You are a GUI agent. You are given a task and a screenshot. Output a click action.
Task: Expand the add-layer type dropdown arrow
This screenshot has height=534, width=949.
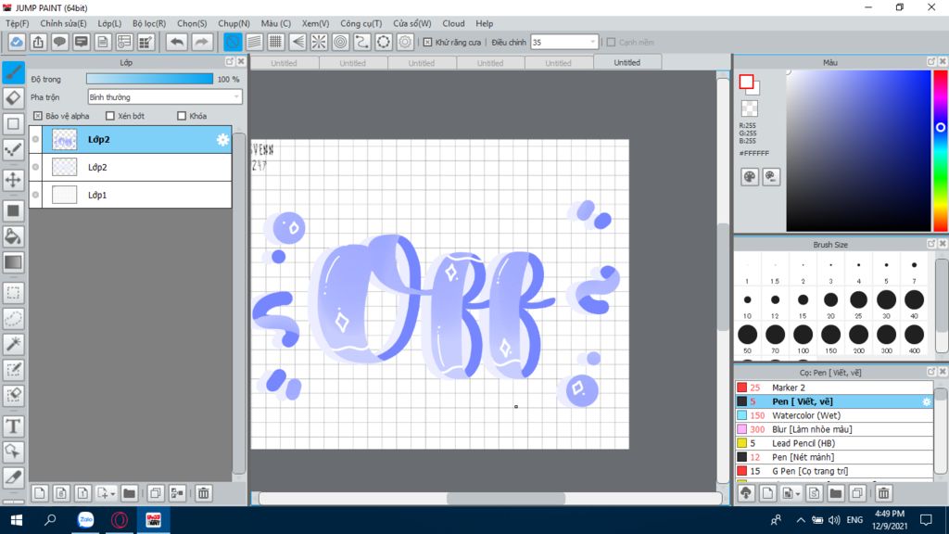(112, 494)
